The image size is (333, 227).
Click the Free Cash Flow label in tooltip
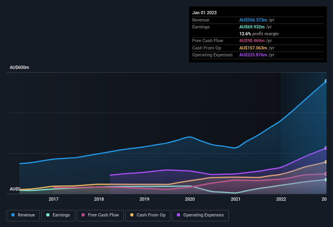[208, 41]
